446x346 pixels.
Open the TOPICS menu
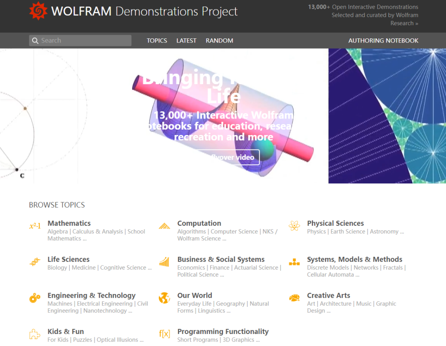pos(157,40)
